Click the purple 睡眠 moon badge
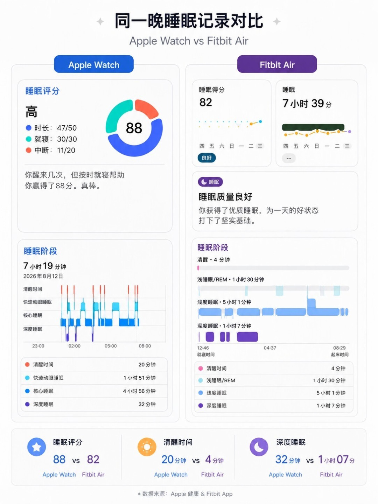This screenshot has height=504, width=378. click(x=210, y=182)
